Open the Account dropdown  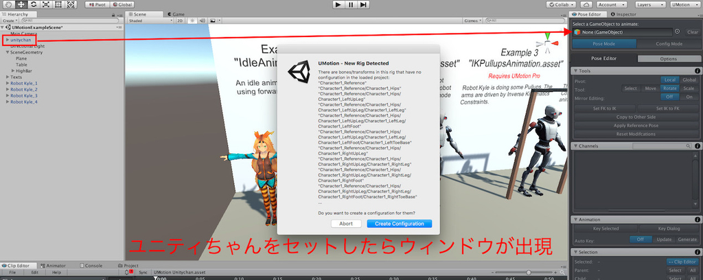click(612, 5)
